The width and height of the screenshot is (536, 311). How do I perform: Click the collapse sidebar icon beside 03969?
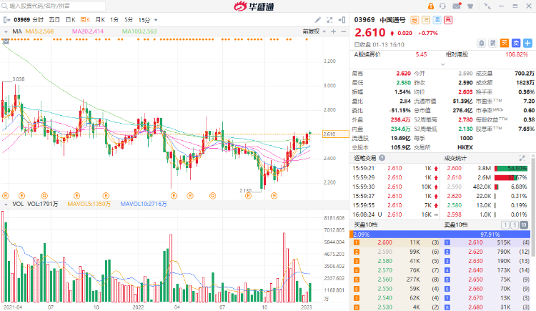6,20
